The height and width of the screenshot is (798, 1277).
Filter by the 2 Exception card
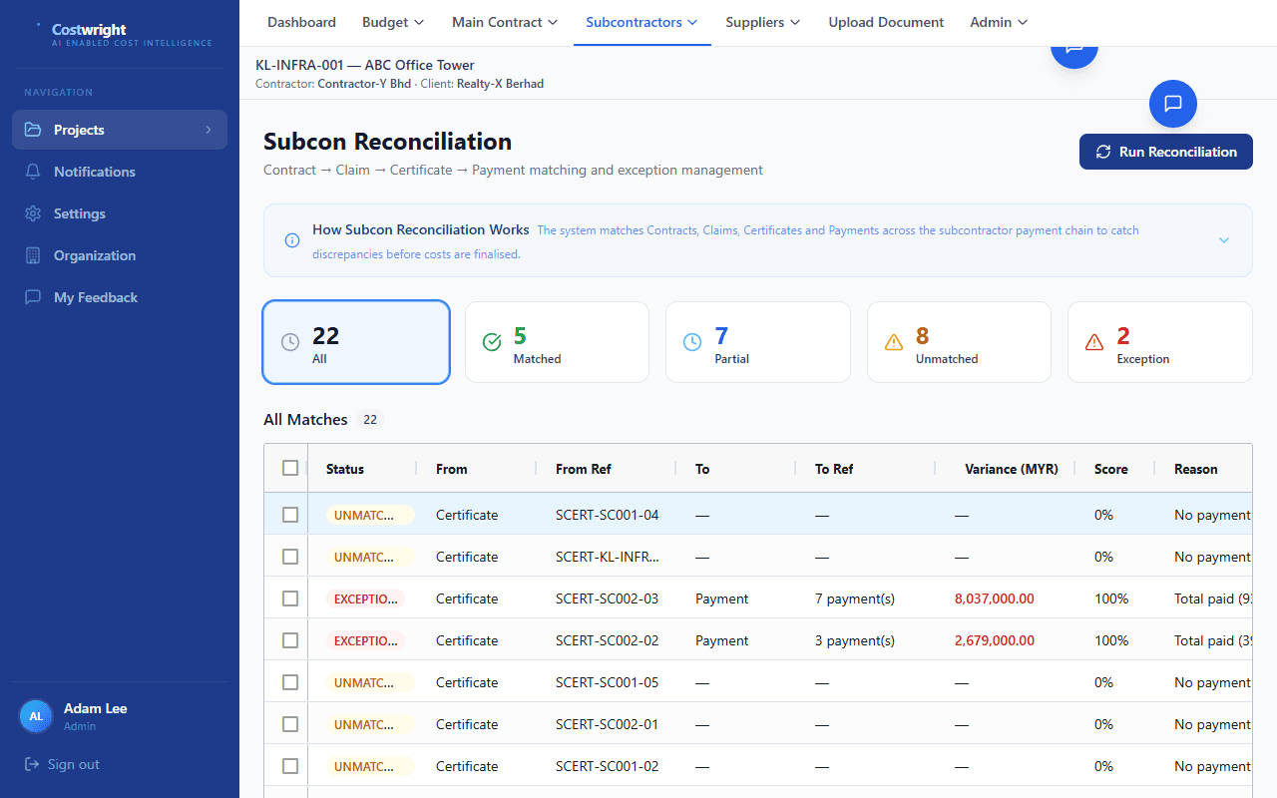(x=1160, y=342)
